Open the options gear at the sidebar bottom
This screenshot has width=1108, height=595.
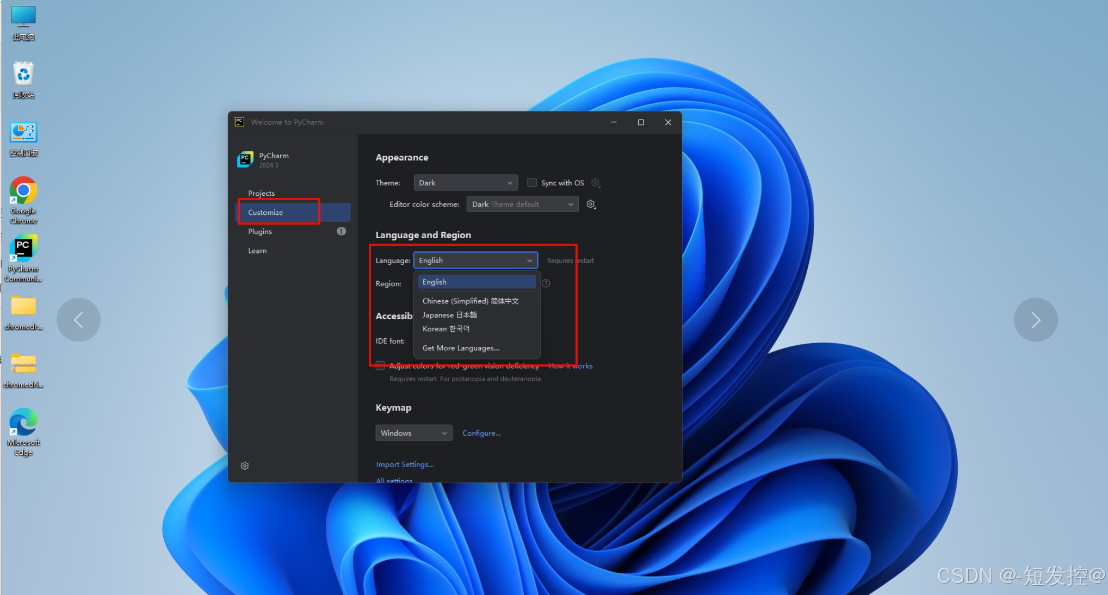(245, 466)
